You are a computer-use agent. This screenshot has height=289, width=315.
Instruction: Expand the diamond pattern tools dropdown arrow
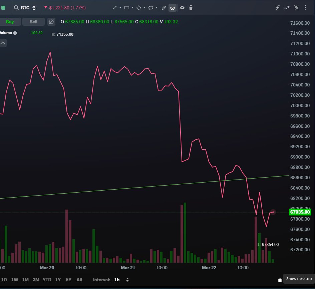tap(144, 8)
